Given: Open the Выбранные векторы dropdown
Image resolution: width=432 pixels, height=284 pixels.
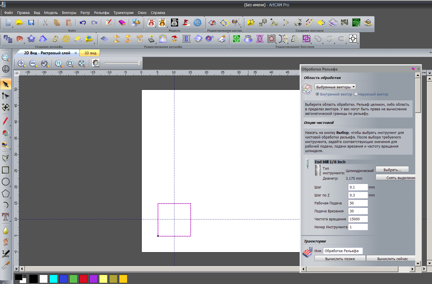Looking at the screenshot, I should coord(335,87).
